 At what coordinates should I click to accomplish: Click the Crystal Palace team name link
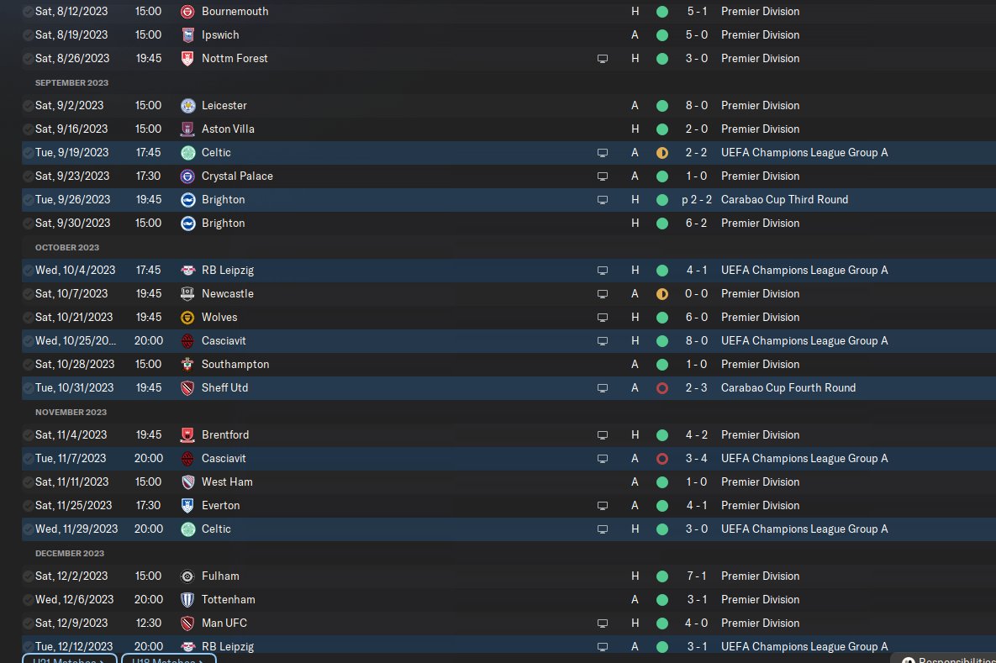237,176
